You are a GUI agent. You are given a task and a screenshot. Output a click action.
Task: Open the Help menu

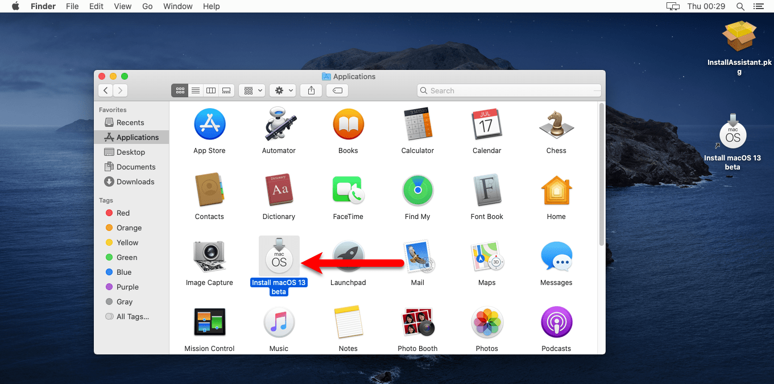point(211,6)
